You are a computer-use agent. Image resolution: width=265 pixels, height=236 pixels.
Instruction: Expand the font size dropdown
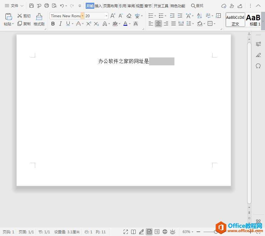[x=106, y=16]
